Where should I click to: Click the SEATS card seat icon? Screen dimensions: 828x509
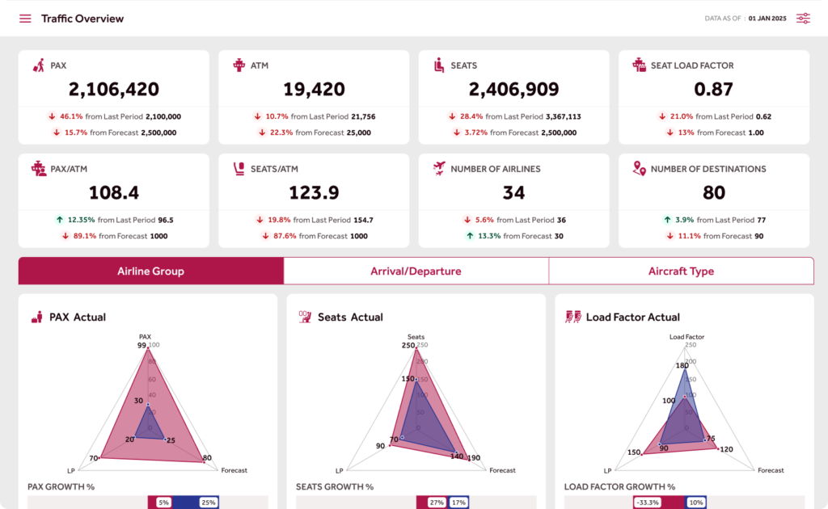pyautogui.click(x=439, y=65)
